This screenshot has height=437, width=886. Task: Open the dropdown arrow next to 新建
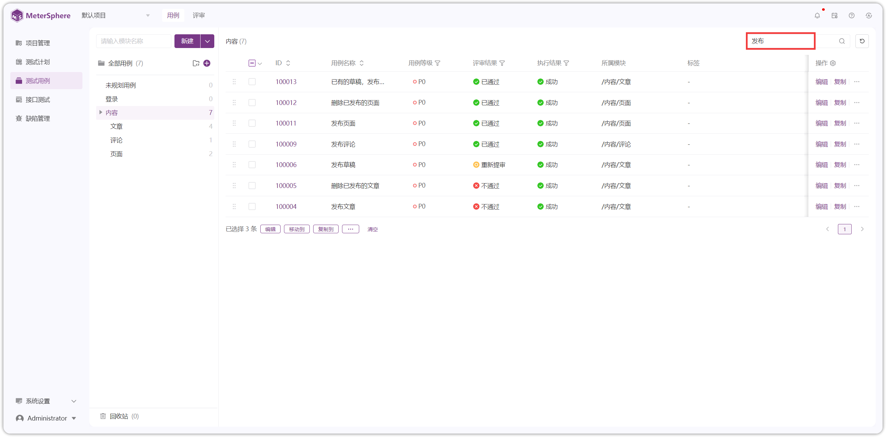(x=207, y=41)
